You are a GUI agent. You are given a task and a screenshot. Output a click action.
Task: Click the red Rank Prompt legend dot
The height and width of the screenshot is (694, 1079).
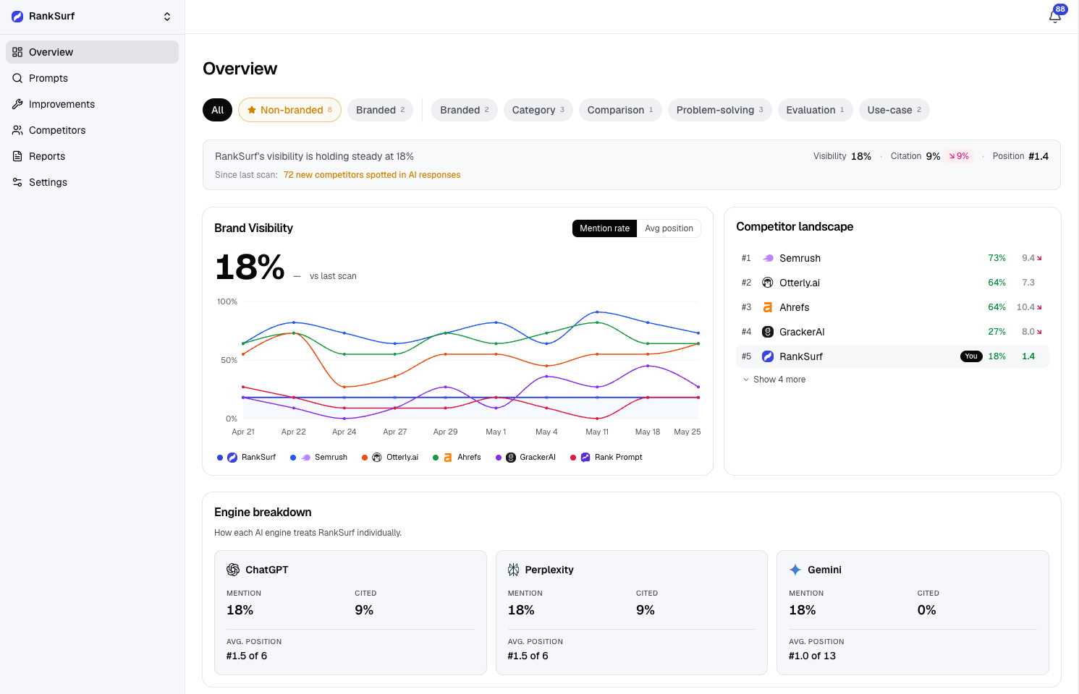pyautogui.click(x=573, y=458)
